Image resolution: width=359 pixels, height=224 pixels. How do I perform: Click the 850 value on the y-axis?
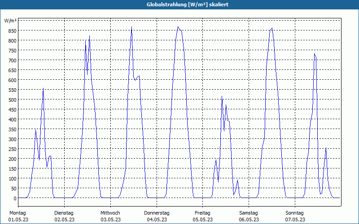[13, 30]
